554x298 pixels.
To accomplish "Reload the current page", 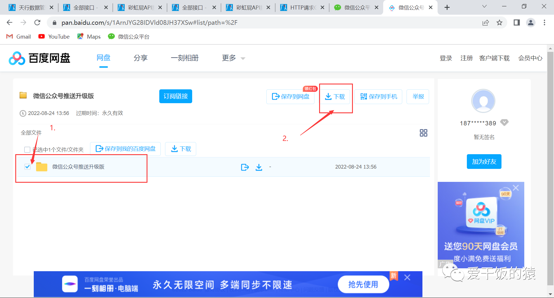I will pyautogui.click(x=37, y=22).
